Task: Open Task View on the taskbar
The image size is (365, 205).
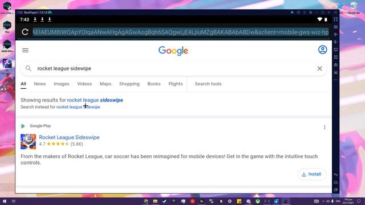Action: (14, 201)
